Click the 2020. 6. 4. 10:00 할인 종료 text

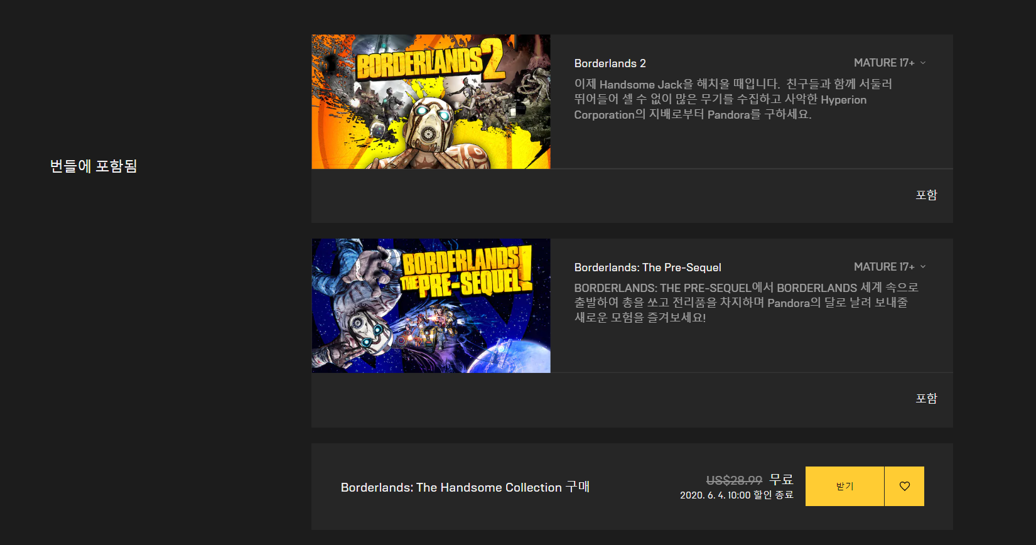[737, 495]
